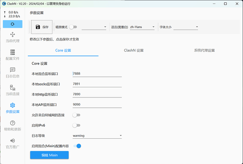This screenshot has width=243, height=164.
Task: Click the ClashN logo in title bar
Action: [4, 4]
